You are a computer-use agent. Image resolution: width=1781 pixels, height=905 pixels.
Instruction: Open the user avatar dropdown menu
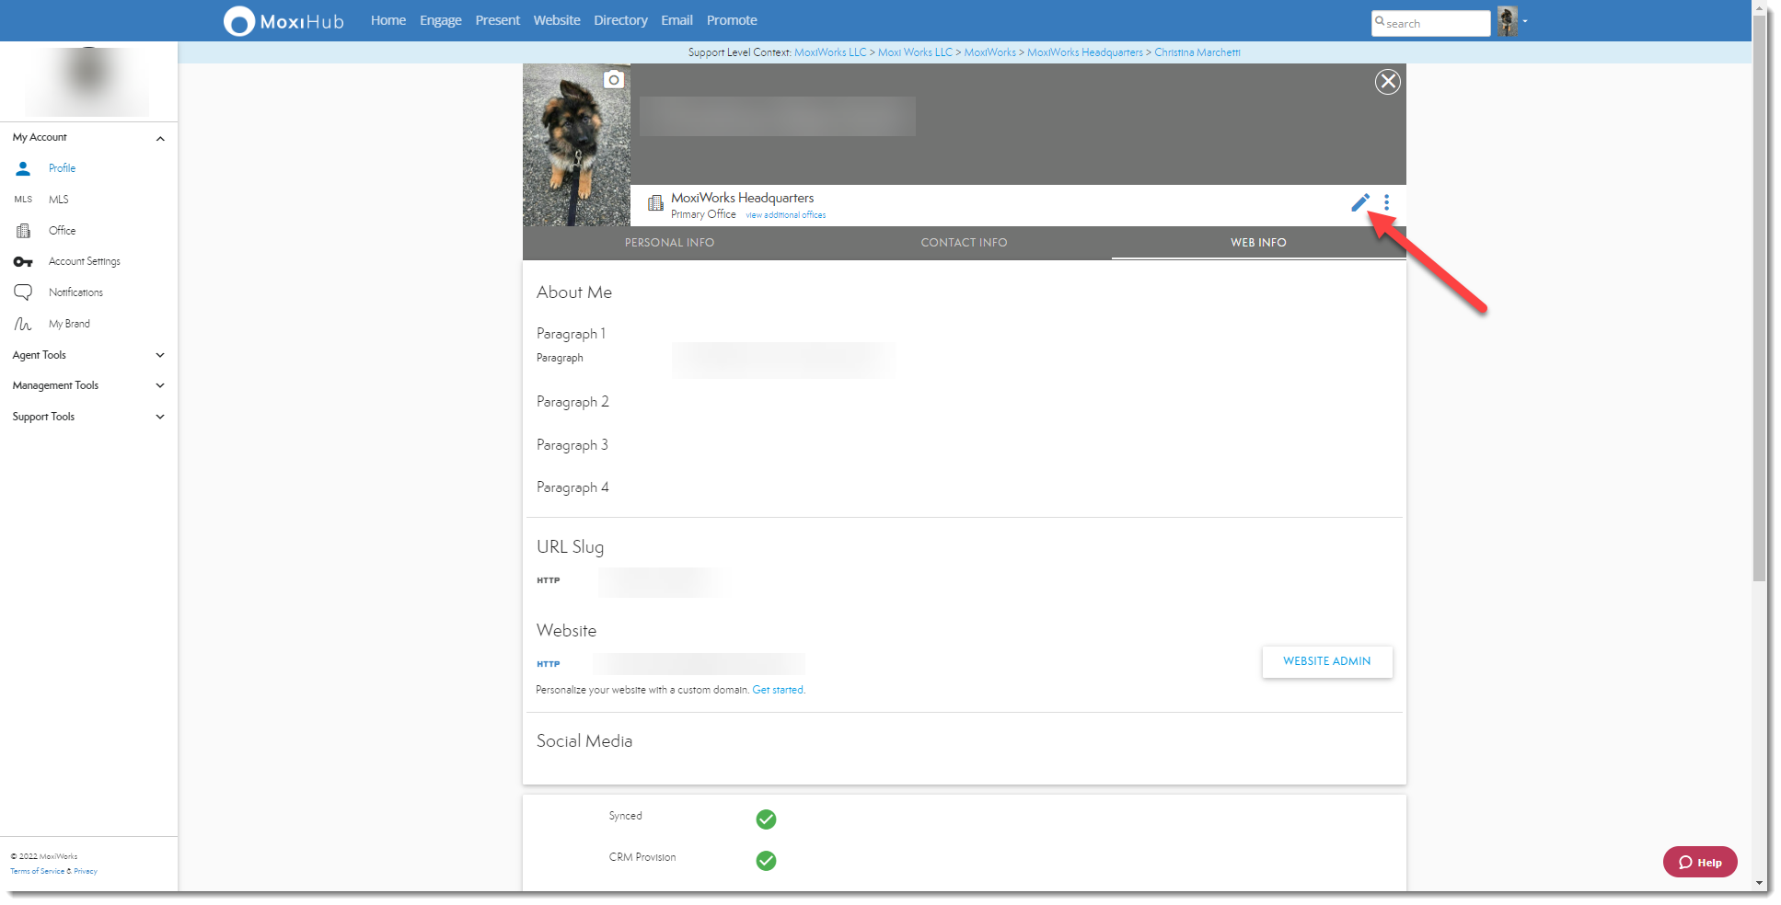[x=1511, y=21]
